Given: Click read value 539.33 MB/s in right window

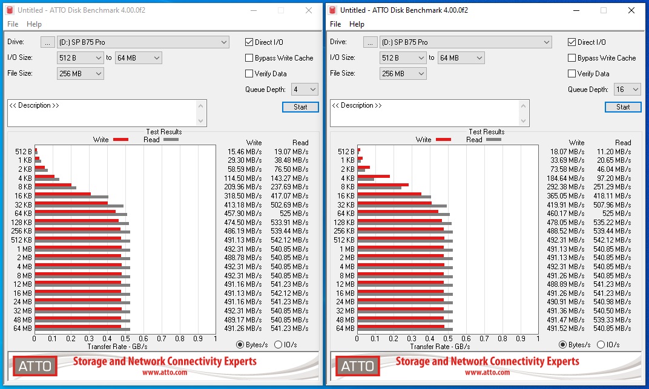Looking at the screenshot, I should click(x=613, y=319).
